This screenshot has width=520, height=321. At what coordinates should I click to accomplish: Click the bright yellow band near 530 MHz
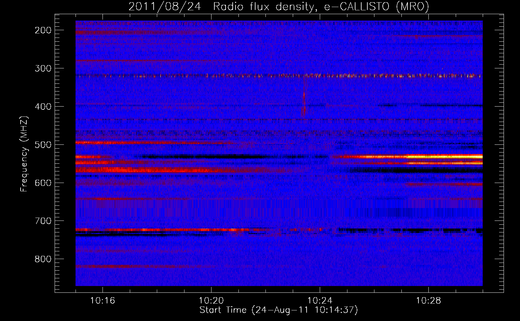pos(445,157)
